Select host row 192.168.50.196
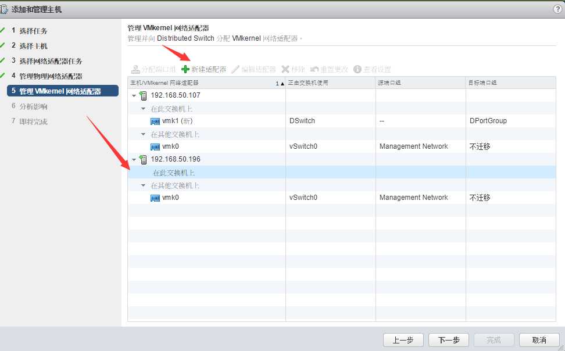The height and width of the screenshot is (351, 565). tap(342, 159)
